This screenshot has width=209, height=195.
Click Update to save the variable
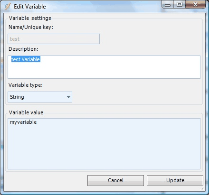click(175, 180)
